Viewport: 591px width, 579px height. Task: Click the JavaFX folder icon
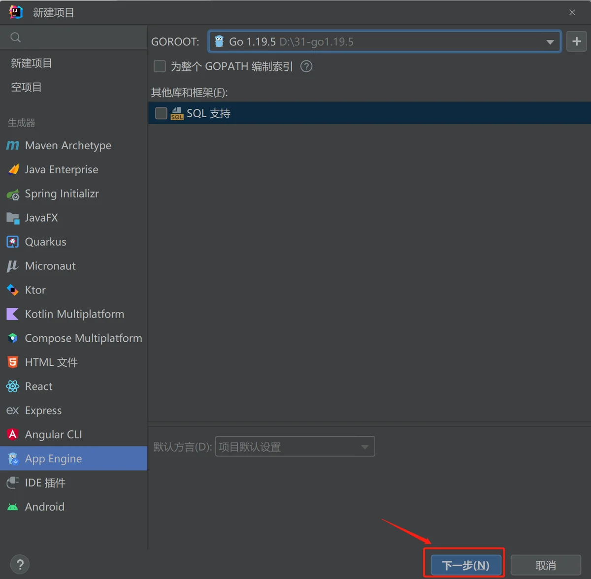13,218
